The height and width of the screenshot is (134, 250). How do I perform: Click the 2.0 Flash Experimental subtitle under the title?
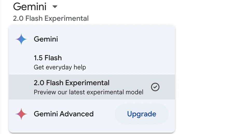(x=51, y=18)
